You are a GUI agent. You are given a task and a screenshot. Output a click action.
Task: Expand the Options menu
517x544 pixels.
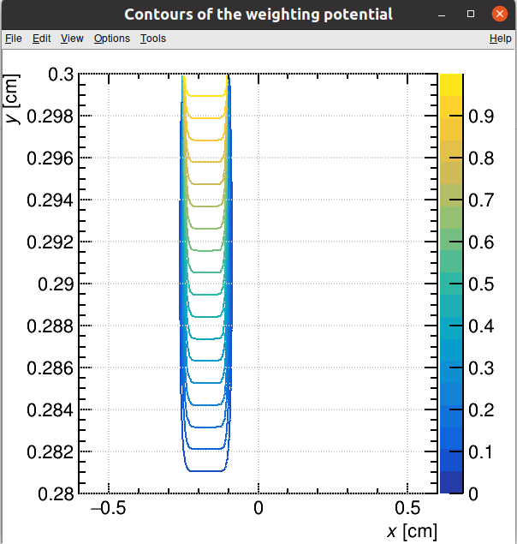[111, 39]
